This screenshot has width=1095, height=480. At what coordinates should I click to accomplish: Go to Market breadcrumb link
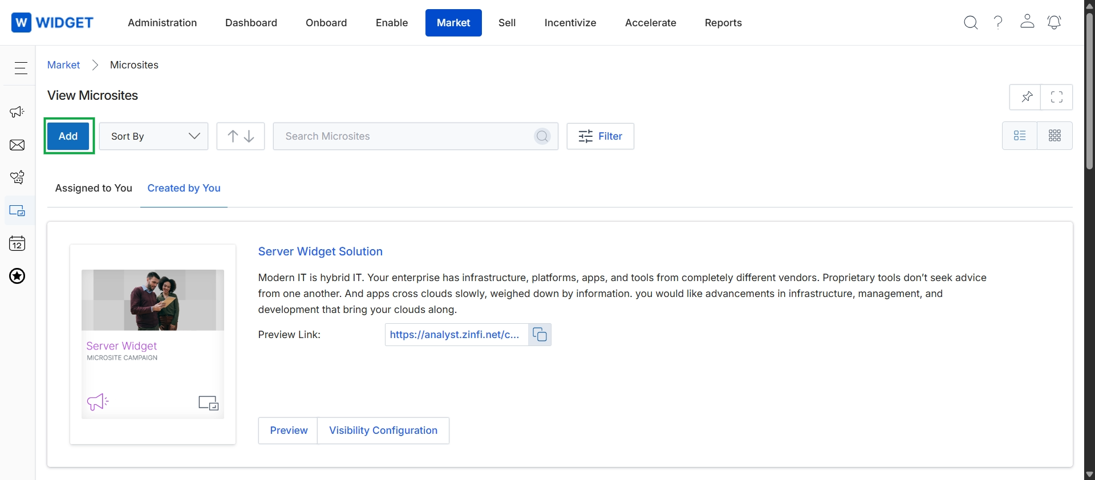(x=63, y=65)
